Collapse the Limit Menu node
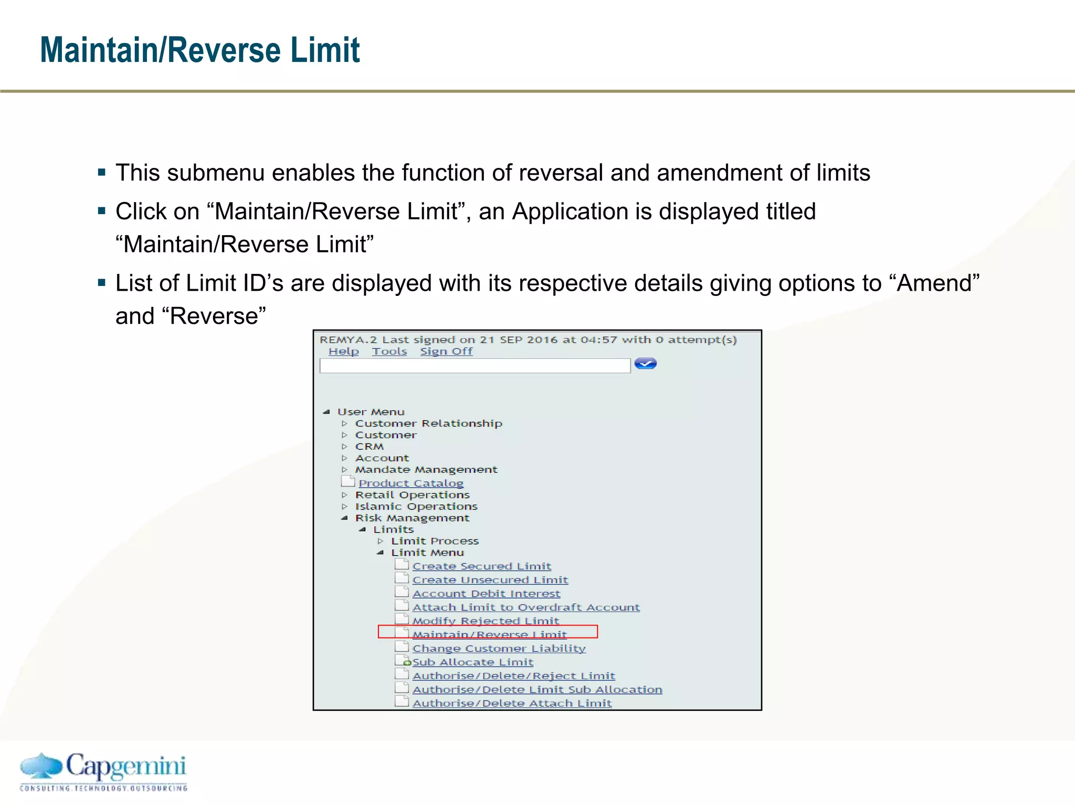This screenshot has height=806, width=1075. (x=381, y=553)
